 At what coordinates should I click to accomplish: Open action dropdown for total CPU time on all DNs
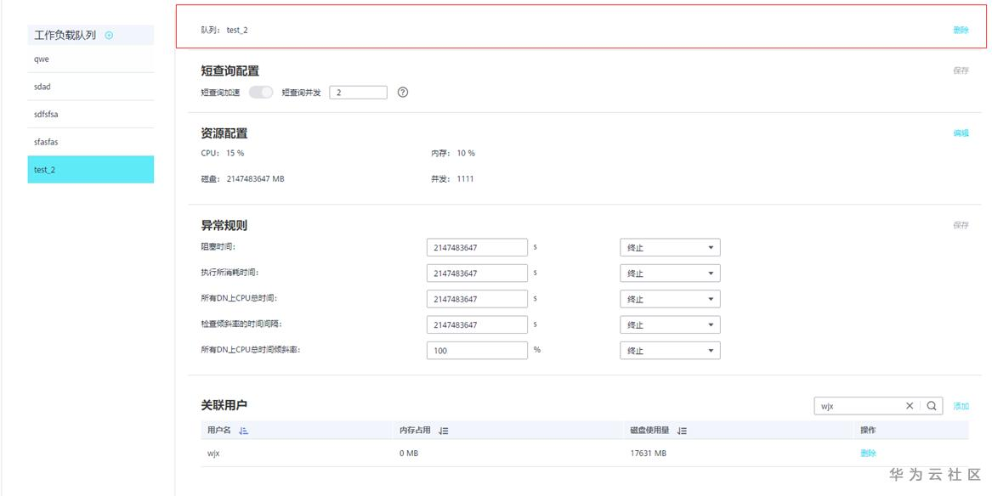[x=670, y=299]
